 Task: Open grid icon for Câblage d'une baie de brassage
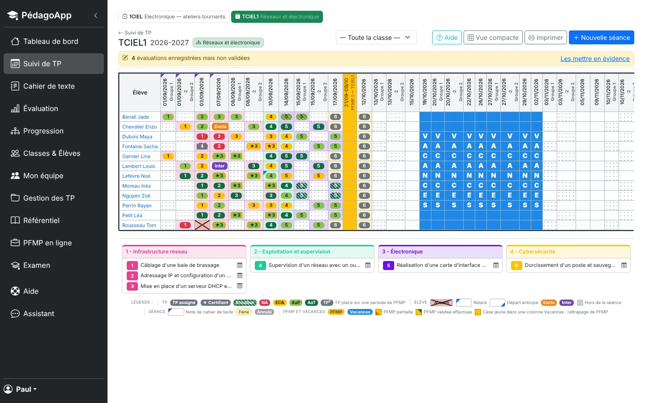(x=240, y=265)
